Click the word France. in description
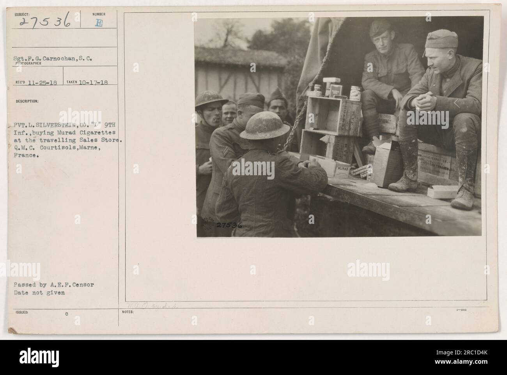This screenshot has height=375, width=507. click(27, 155)
